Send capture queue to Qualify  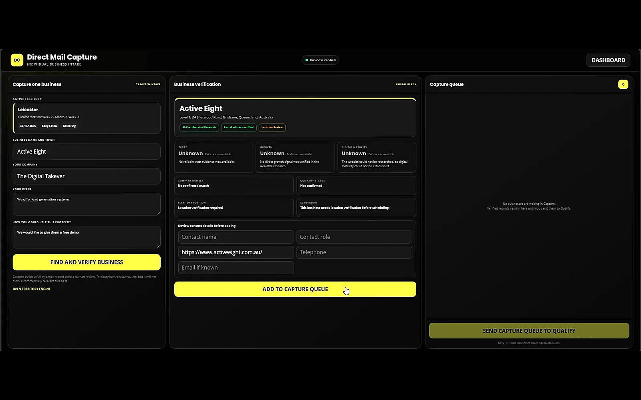pos(529,331)
